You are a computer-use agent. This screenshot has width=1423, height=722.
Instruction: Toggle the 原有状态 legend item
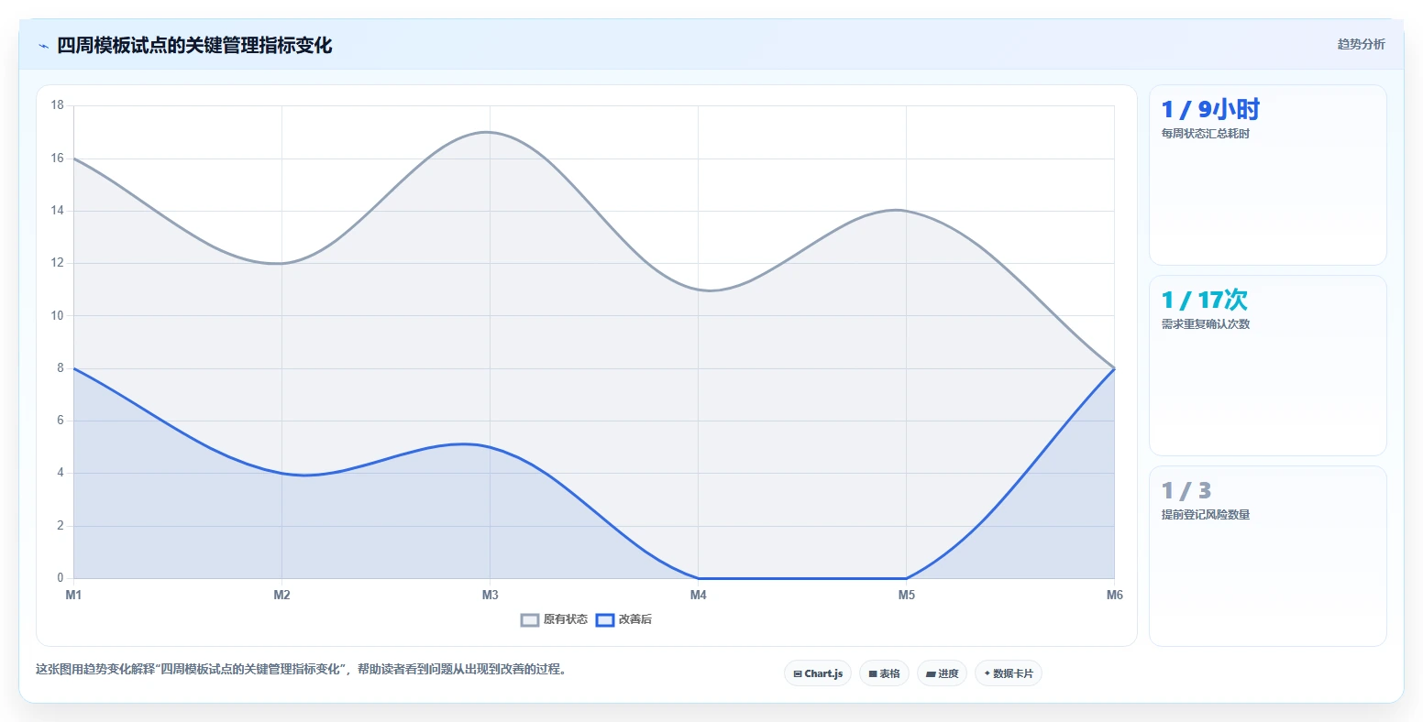pyautogui.click(x=554, y=619)
